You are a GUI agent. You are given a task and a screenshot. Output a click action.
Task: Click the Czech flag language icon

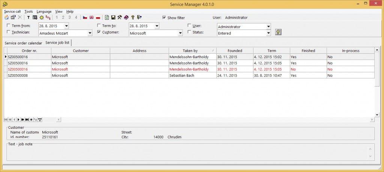click(85, 18)
